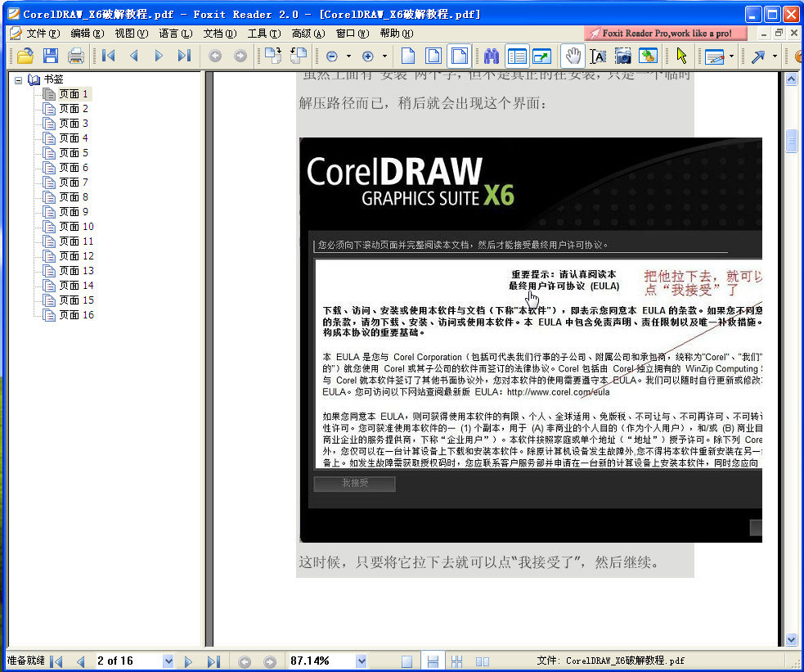This screenshot has height=672, width=804.
Task: Jump to last page in top toolbar
Action: 184,56
